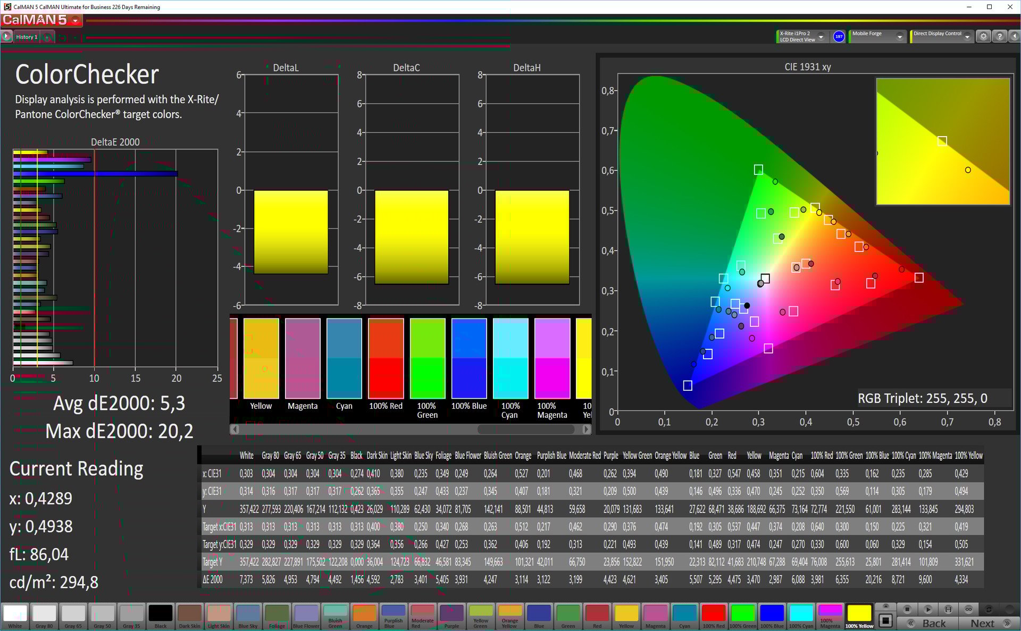This screenshot has height=631, width=1021.
Task: Select the Gray 35 swatch
Action: 131,617
